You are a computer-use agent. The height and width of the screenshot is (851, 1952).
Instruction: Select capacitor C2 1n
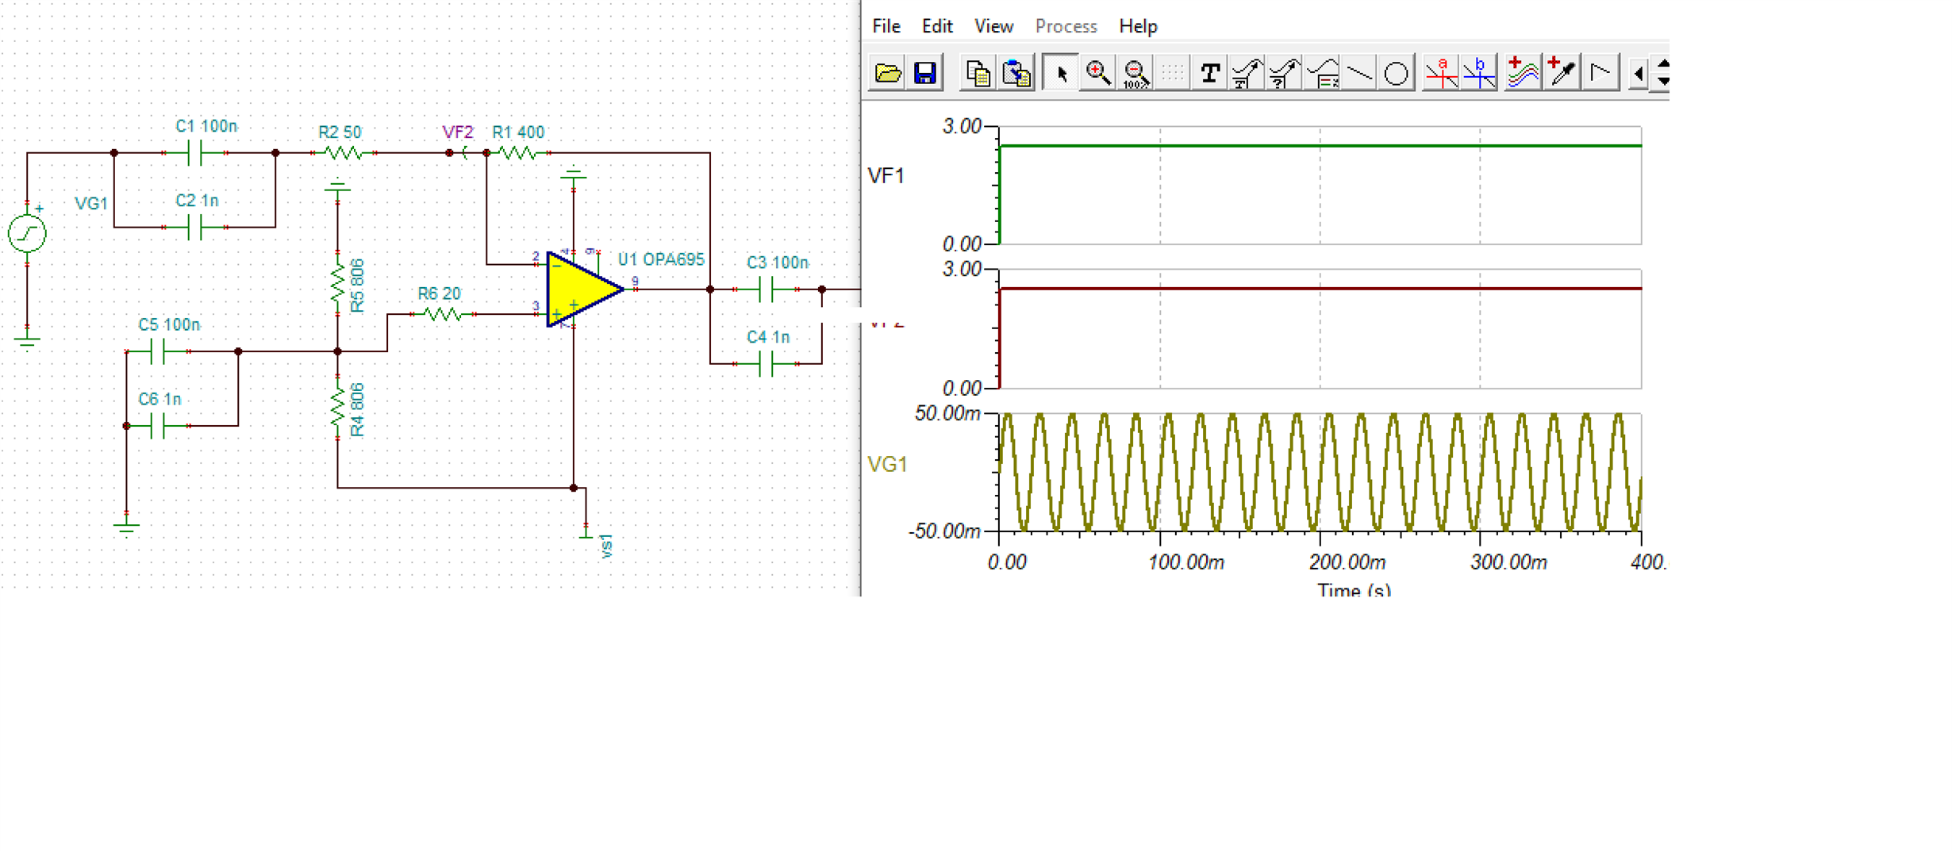click(x=195, y=227)
